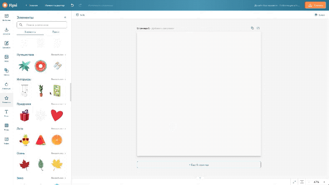Screen dimensions: 329x185
Task: Undo the last action
Action: pos(72,5)
